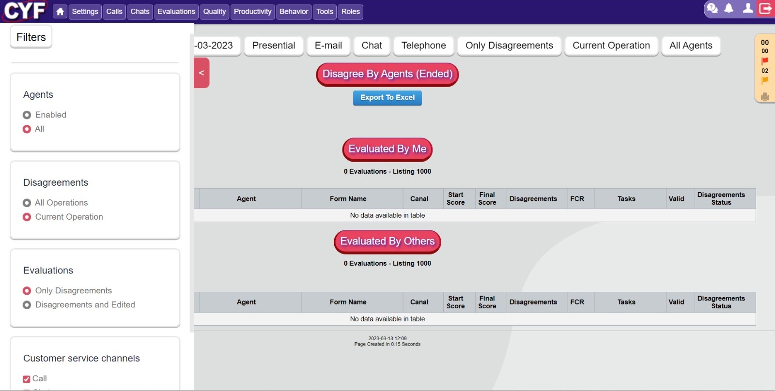775x391 pixels.
Task: Open the user profile icon
Action: click(748, 8)
